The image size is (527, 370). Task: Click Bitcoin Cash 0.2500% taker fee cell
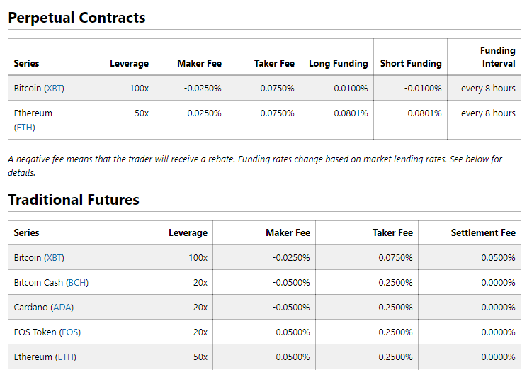coord(395,282)
